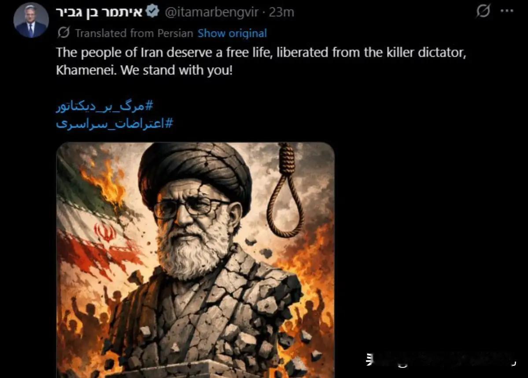The image size is (528, 378).
Task: Click the word 'Khamenei.' in the tweet body
Action: pos(87,70)
